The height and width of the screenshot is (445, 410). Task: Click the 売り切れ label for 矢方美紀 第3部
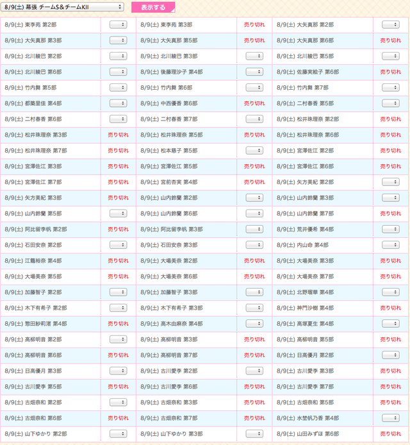[119, 197]
